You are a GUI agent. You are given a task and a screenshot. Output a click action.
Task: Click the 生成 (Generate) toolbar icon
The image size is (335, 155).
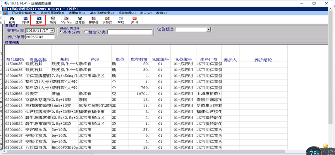click(x=39, y=20)
